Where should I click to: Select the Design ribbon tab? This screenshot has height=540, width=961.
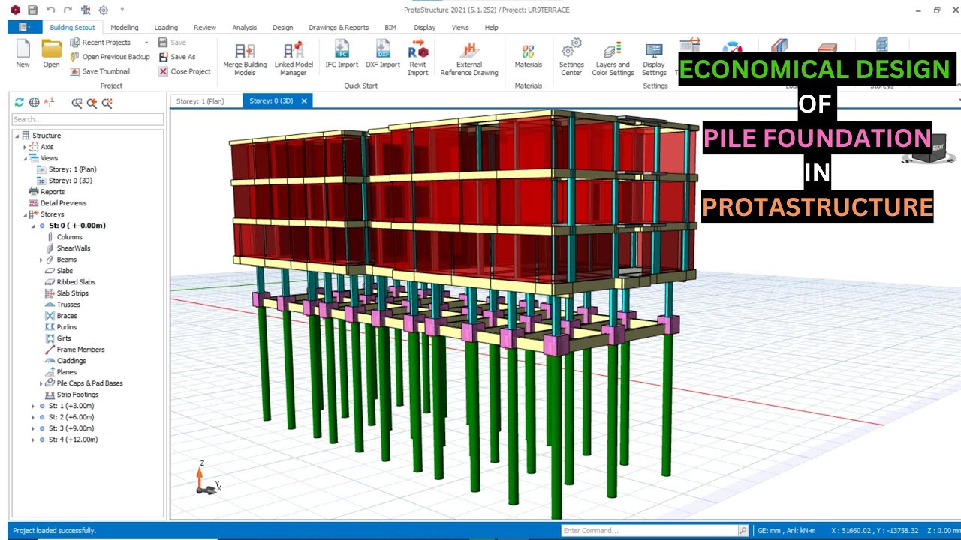(x=283, y=28)
